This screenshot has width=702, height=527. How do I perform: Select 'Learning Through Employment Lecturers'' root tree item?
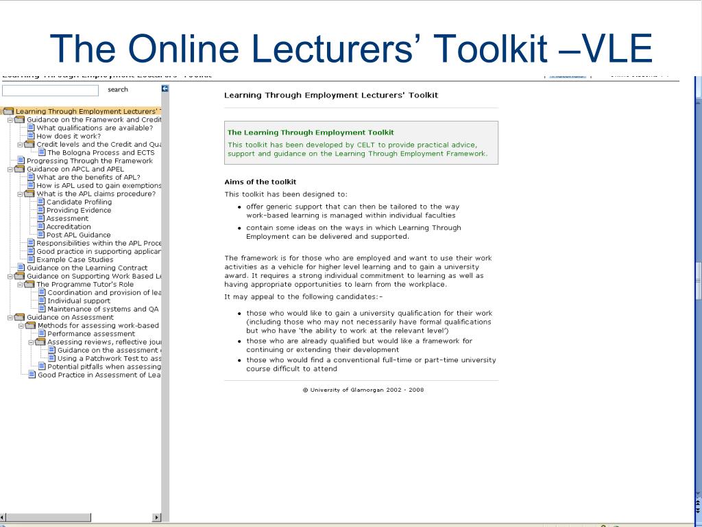pos(88,111)
